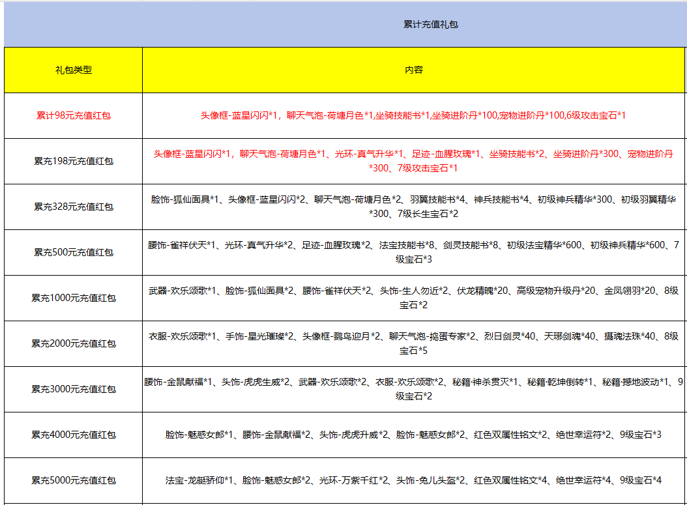The height and width of the screenshot is (505, 687).
Task: Click the 3000元 content cell starting '腰饰-金鼠献福*1'
Action: tap(414, 389)
